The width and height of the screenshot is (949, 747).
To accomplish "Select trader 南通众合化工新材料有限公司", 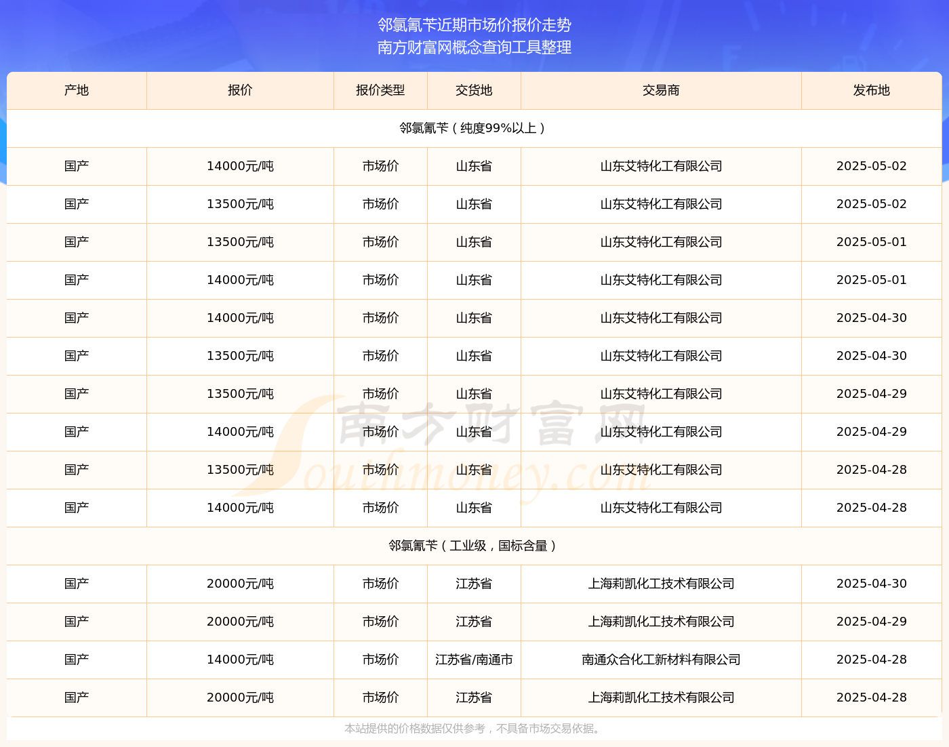I will point(661,660).
